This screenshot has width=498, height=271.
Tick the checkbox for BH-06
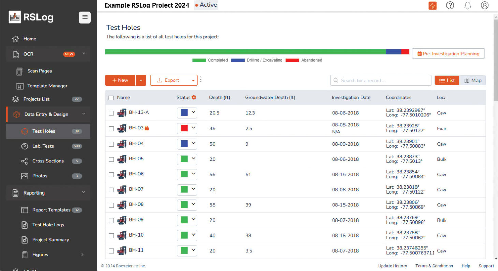(x=112, y=174)
